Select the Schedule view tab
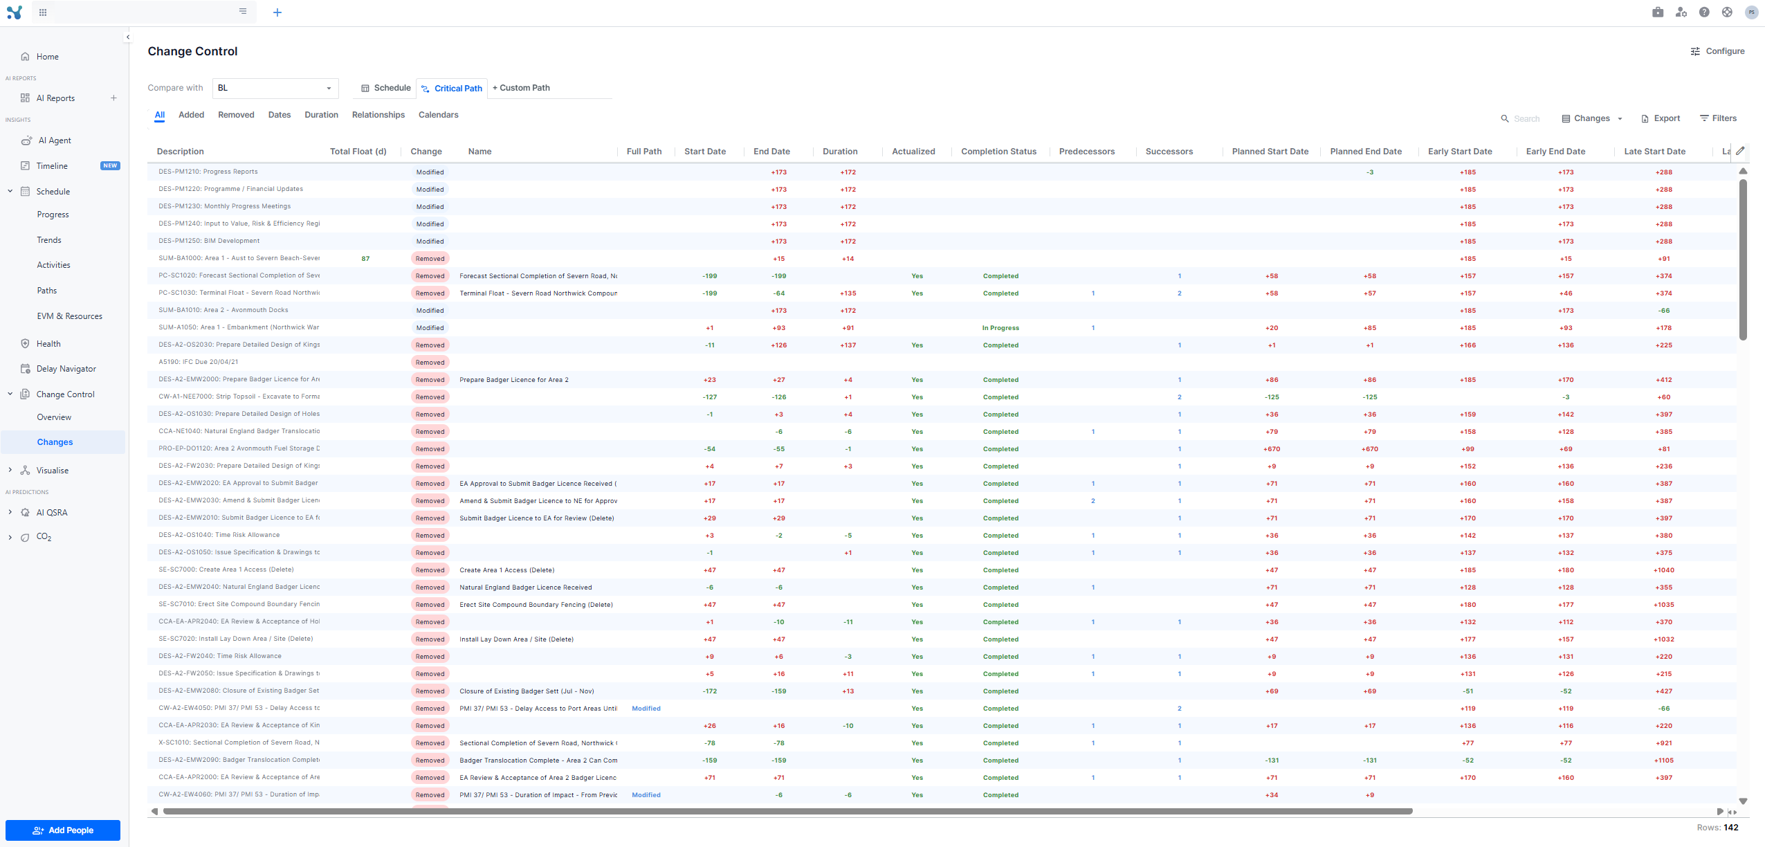The height and width of the screenshot is (847, 1765). tap(386, 88)
